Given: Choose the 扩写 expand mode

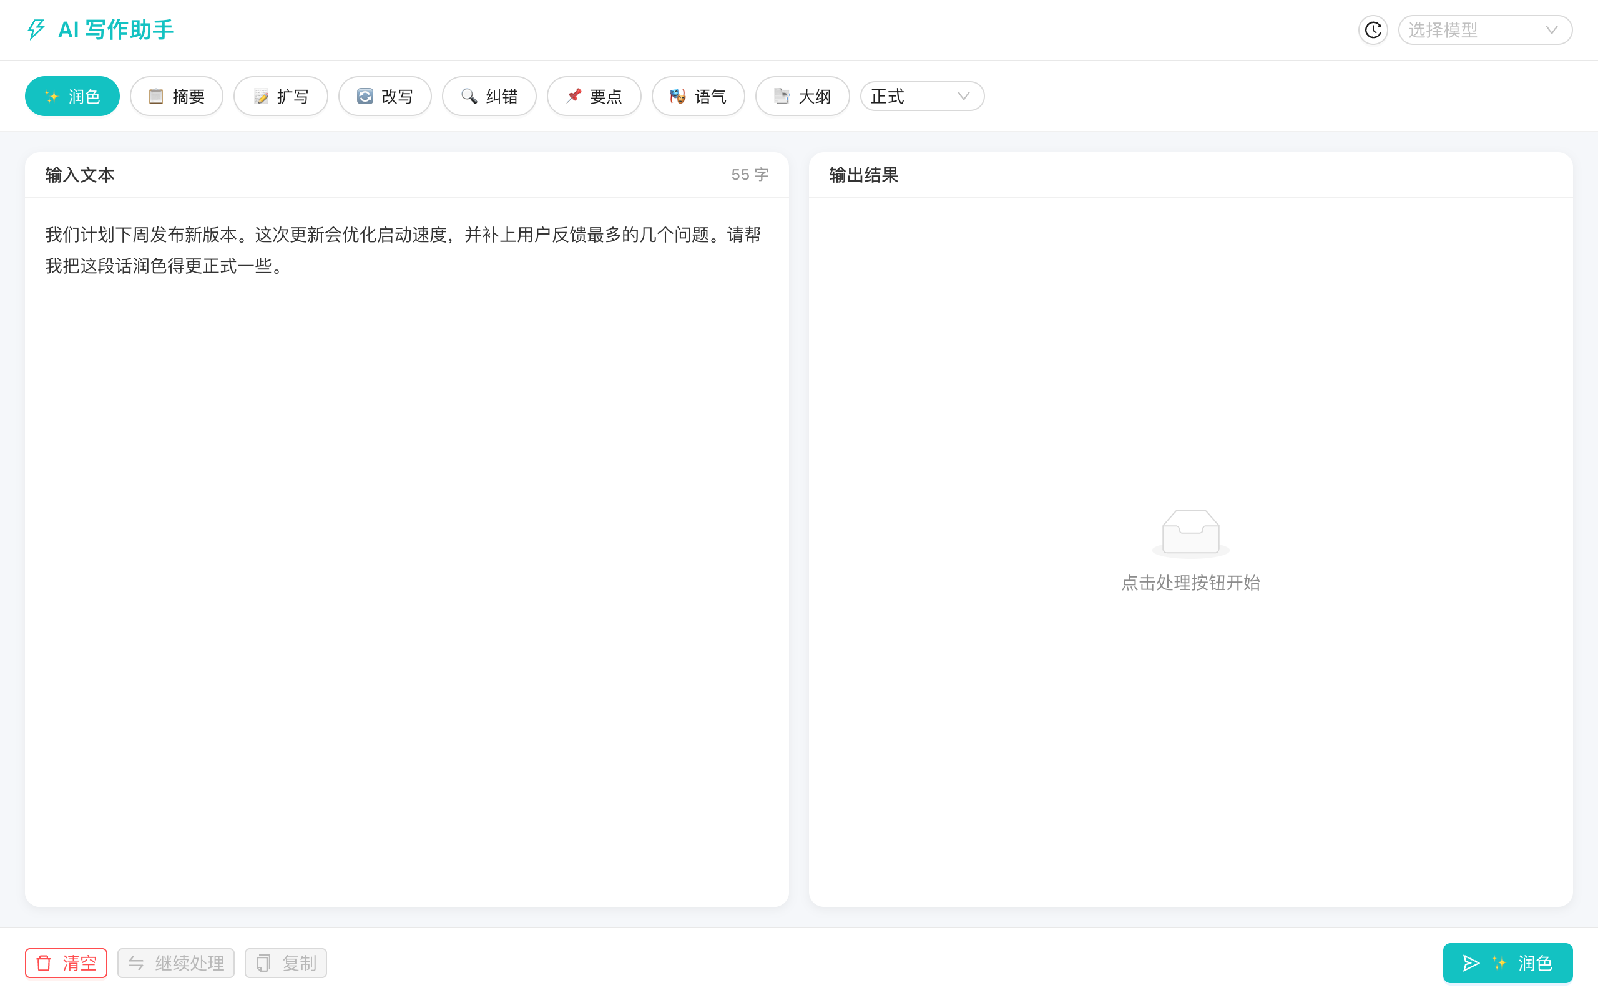Looking at the screenshot, I should [x=281, y=96].
